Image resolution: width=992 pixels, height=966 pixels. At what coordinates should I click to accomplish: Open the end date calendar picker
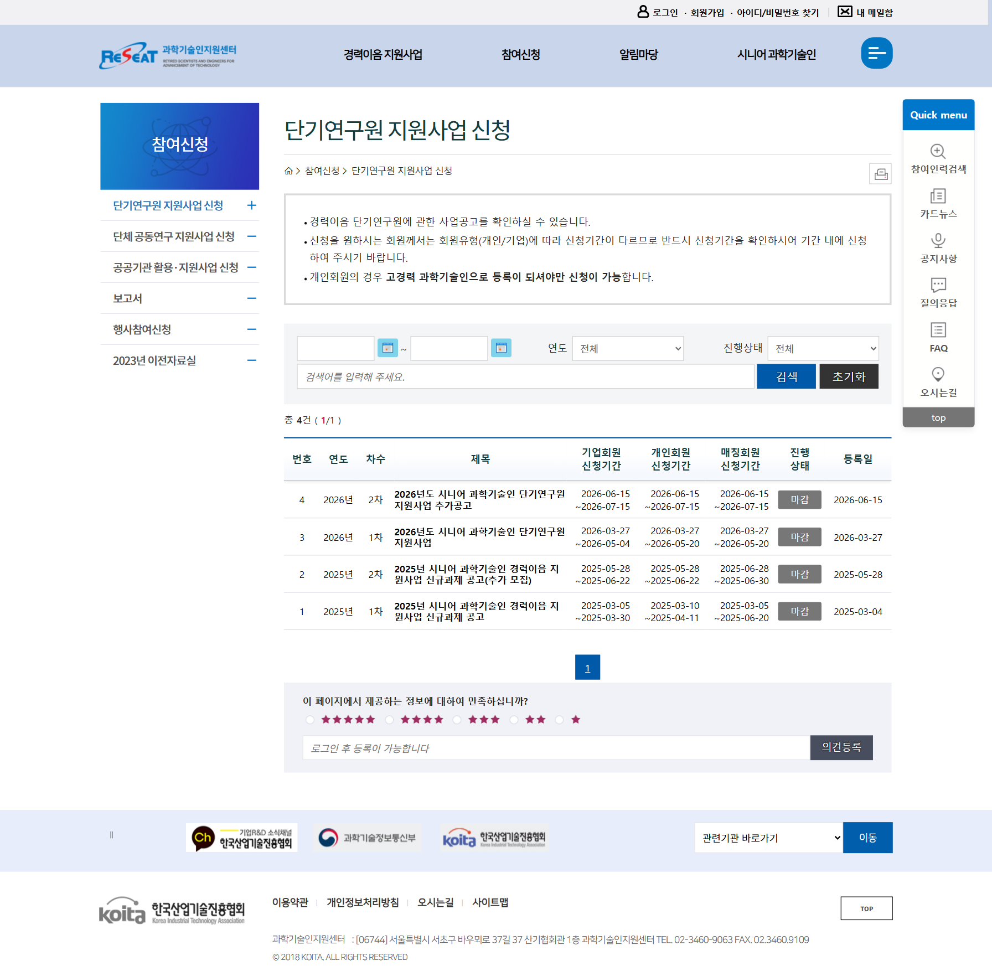pyautogui.click(x=501, y=348)
